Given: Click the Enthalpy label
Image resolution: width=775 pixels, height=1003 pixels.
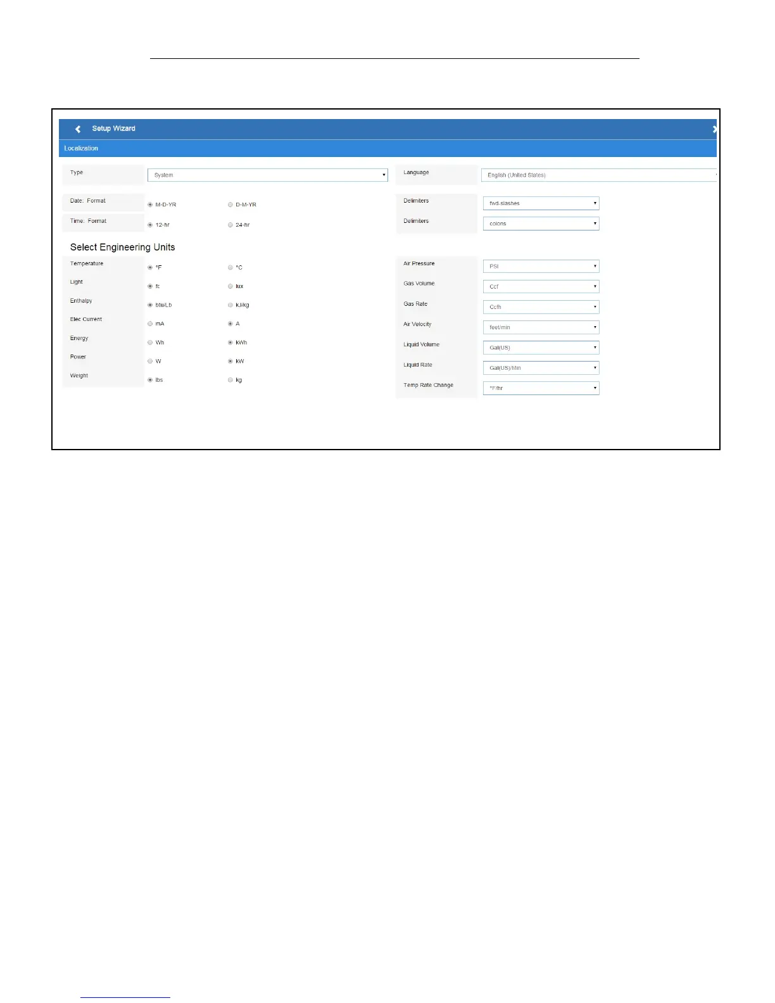Looking at the screenshot, I should (x=81, y=301).
